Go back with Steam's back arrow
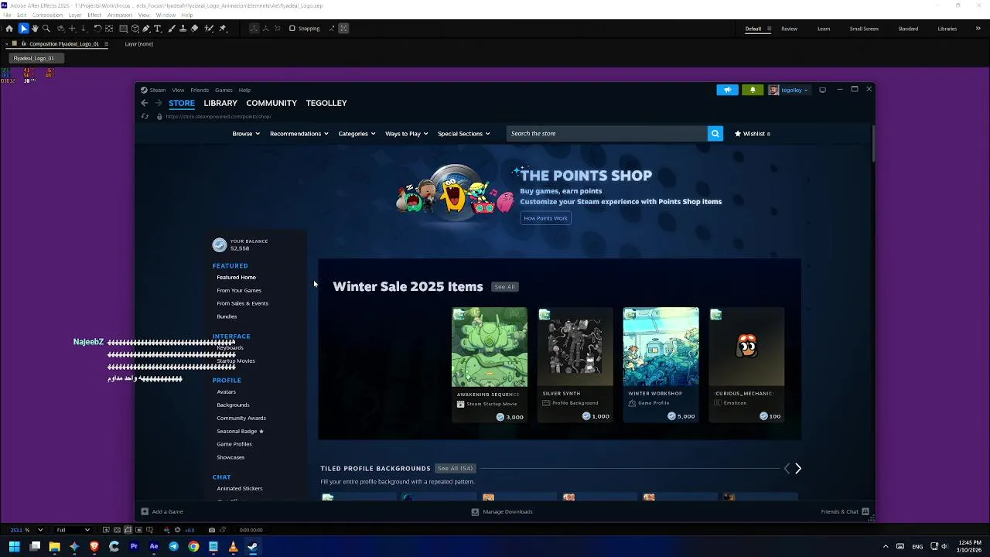990x557 pixels. point(145,103)
